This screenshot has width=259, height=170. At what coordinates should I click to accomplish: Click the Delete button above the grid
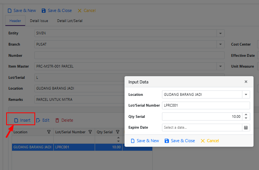64,120
